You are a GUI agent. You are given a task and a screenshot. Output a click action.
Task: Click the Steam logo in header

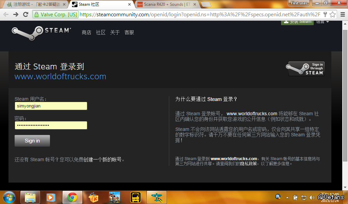pyautogui.click(x=41, y=33)
